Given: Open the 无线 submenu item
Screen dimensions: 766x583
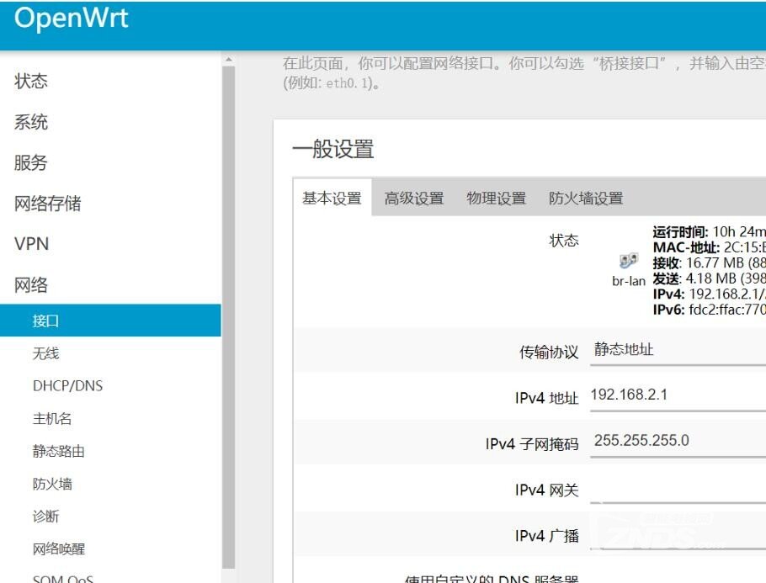Looking at the screenshot, I should [x=46, y=353].
